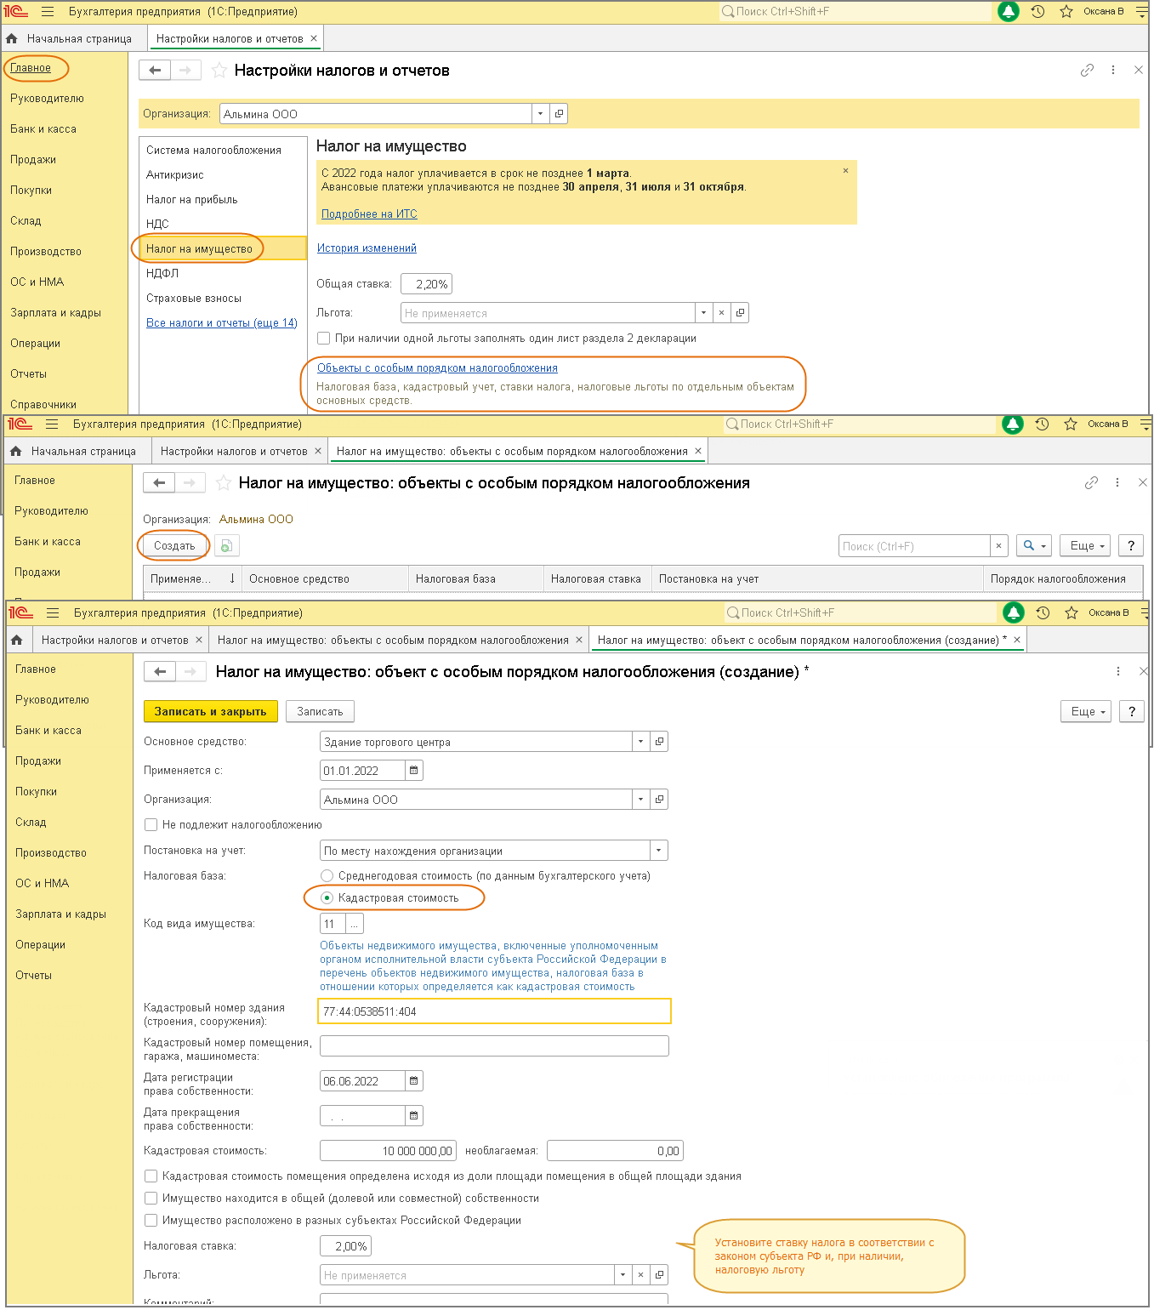Click Кадастровая стоимость amount field
The height and width of the screenshot is (1310, 1154).
click(x=388, y=1151)
